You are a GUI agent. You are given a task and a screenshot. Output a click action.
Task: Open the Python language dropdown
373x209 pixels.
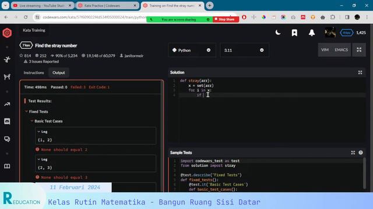click(192, 51)
